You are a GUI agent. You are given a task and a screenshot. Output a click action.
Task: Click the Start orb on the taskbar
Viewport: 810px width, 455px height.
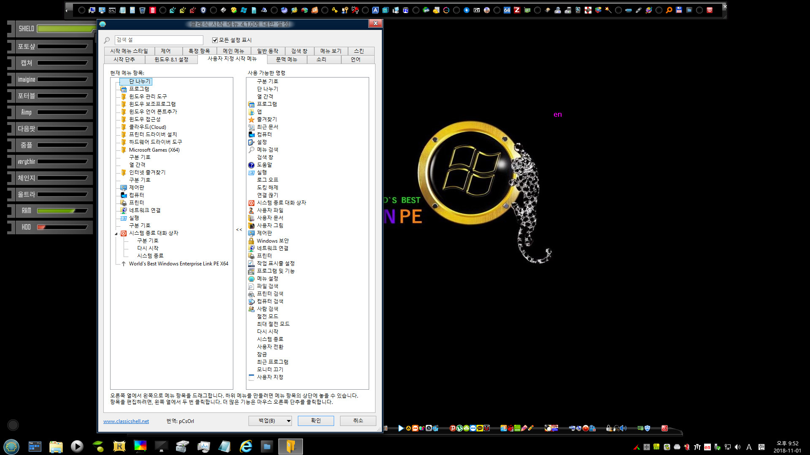[x=11, y=446]
